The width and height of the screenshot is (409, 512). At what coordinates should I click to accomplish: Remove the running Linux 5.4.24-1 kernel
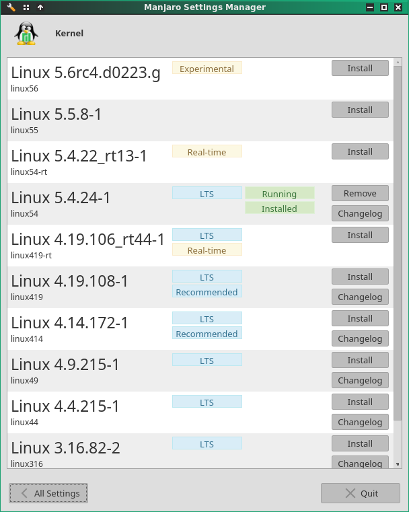coord(360,193)
